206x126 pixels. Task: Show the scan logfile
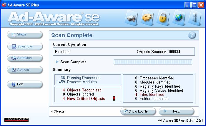(x=138, y=111)
